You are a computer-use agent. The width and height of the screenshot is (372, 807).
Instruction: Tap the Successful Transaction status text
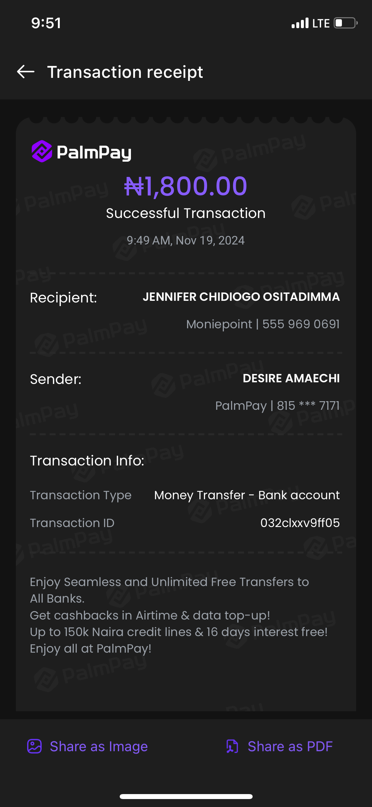pos(186,213)
